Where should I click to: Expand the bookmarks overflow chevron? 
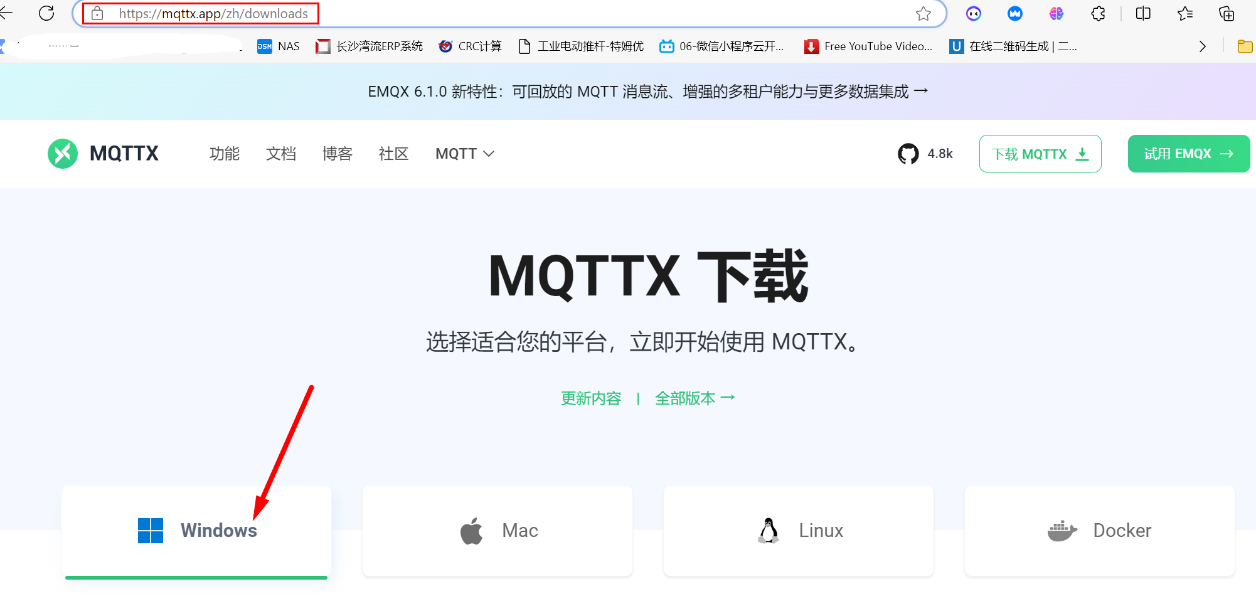pos(1202,46)
